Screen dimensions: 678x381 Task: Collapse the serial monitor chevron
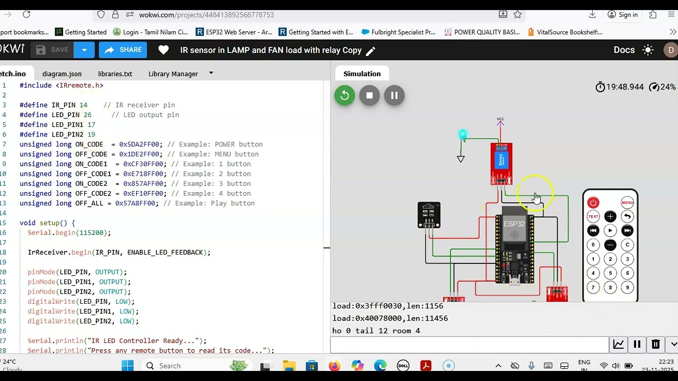click(x=673, y=344)
